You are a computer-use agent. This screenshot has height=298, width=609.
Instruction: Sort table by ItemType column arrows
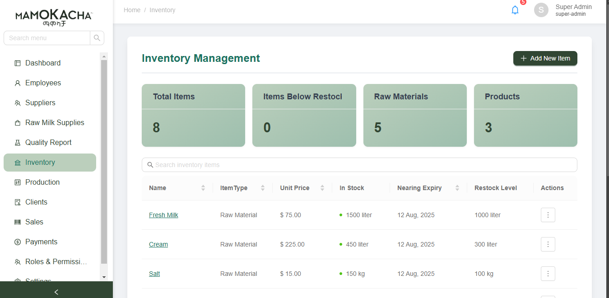click(263, 188)
